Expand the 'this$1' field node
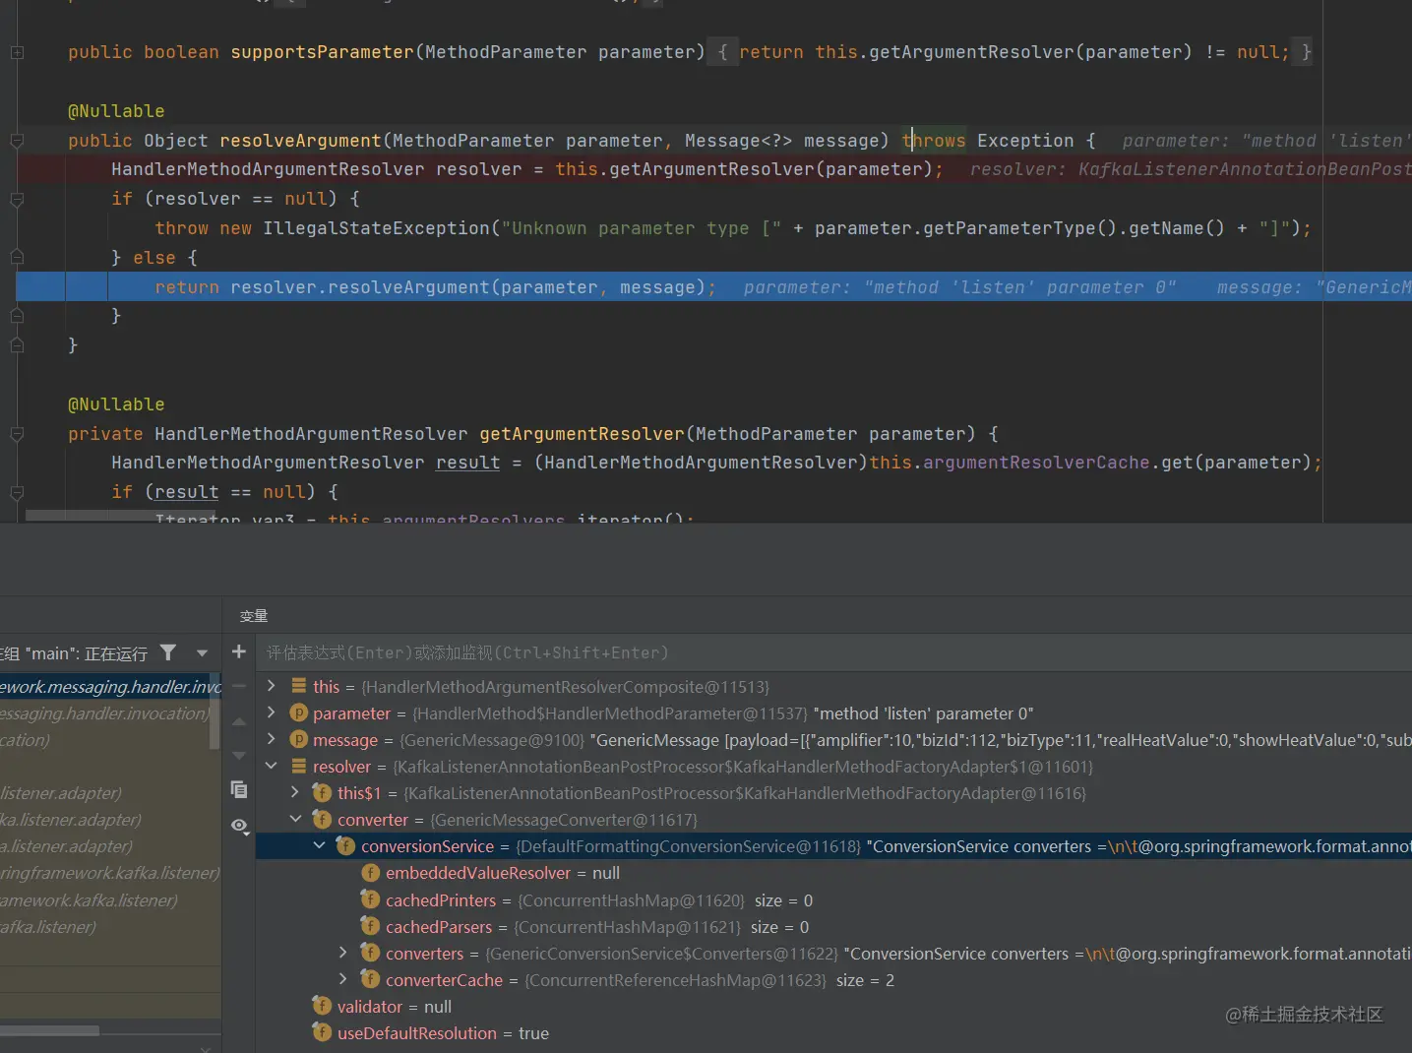Image resolution: width=1412 pixels, height=1053 pixels. (295, 792)
